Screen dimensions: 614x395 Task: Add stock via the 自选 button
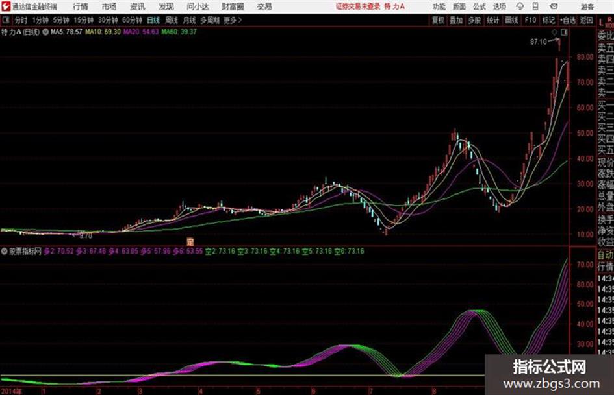[568, 20]
